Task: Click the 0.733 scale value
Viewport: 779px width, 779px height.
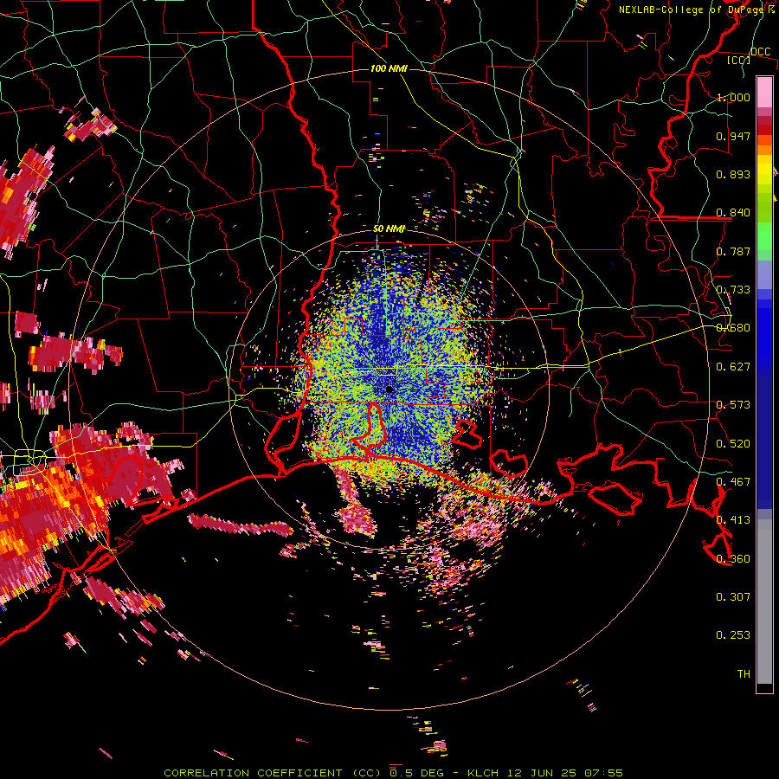Action: (x=733, y=290)
